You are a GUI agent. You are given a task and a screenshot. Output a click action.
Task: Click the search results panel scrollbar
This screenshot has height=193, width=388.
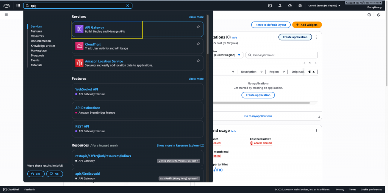tap(208, 34)
